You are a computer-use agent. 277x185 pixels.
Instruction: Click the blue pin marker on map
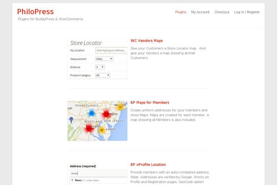pyautogui.click(x=71, y=120)
